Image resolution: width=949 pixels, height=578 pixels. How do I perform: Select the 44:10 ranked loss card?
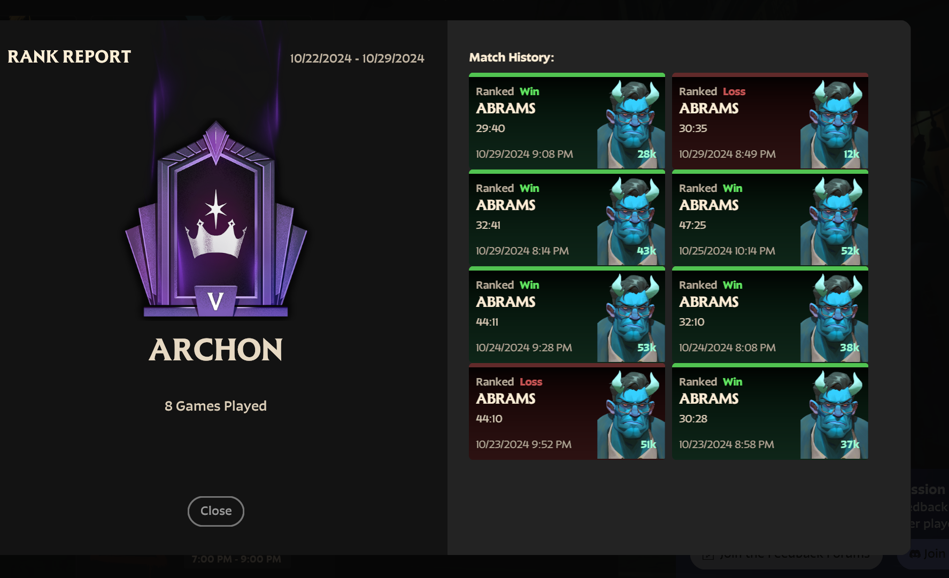pos(567,411)
